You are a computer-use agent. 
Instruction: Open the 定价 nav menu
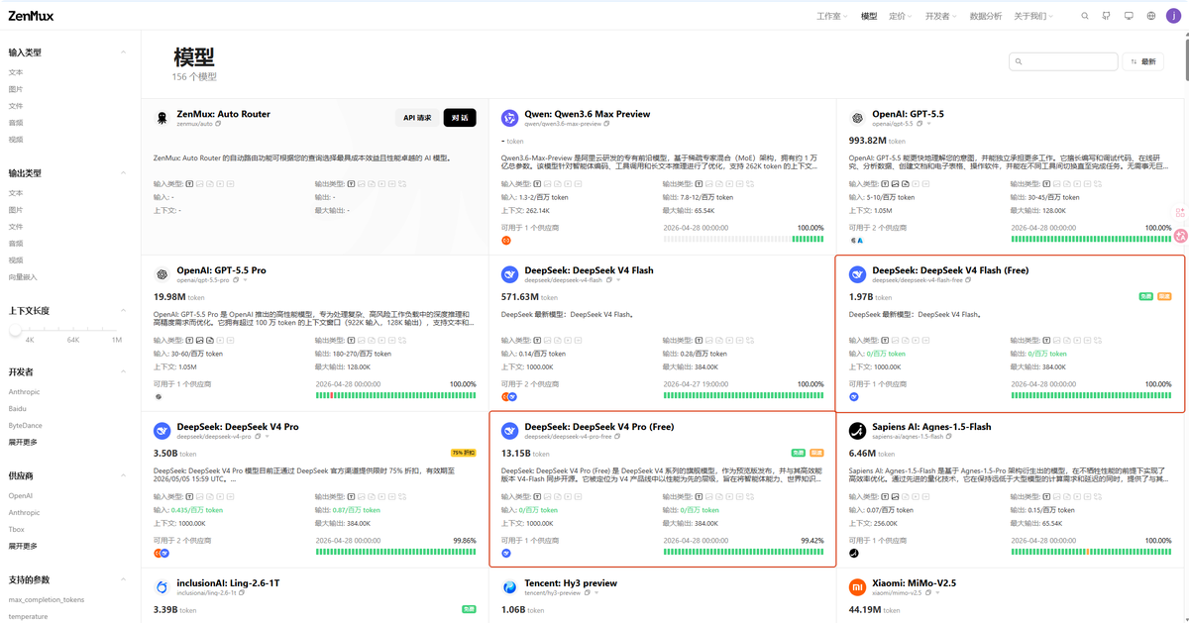(901, 16)
